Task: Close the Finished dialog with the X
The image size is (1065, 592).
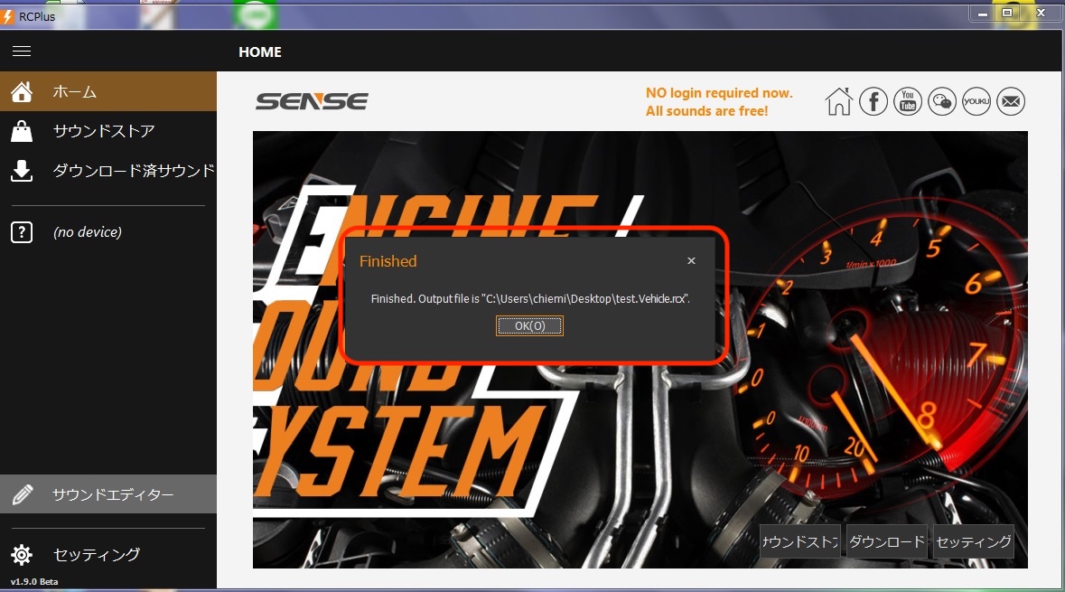Action: 691,261
